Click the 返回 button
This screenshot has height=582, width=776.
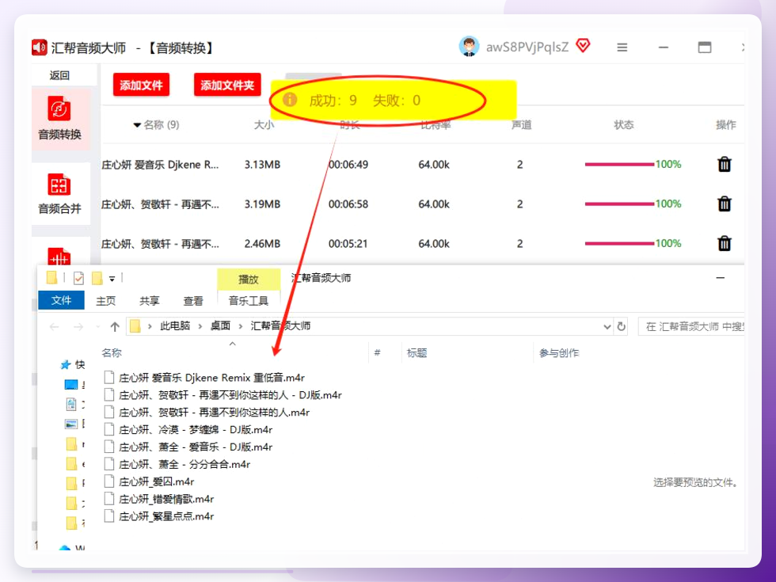tap(59, 75)
